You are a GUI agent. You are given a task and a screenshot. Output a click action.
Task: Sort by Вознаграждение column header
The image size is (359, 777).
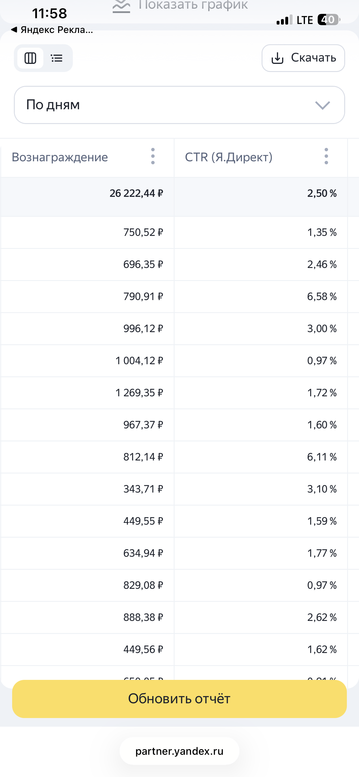click(x=60, y=157)
